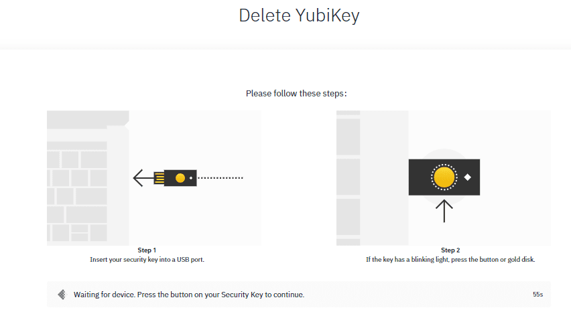Click the up arrow below the key in Step 2

[x=444, y=211]
